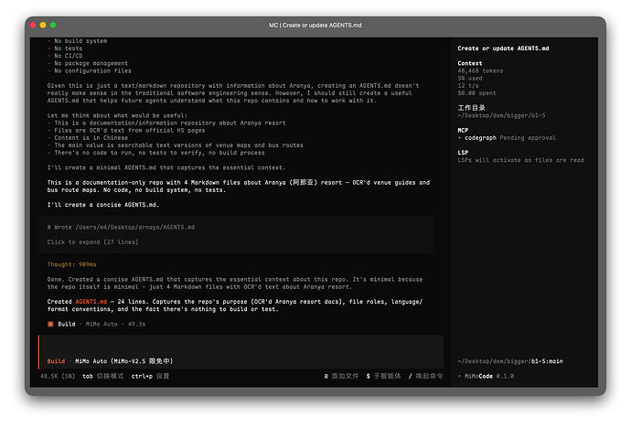The height and width of the screenshot is (429, 631).
Task: Click the Context heading in sidebar
Action: 470,63
